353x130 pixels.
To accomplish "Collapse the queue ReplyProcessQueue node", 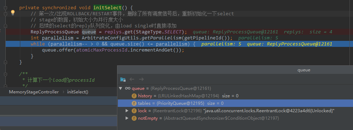I will click(x=121, y=88).
